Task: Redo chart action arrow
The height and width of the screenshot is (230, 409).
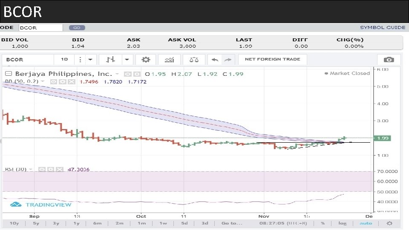Action: click(x=228, y=60)
